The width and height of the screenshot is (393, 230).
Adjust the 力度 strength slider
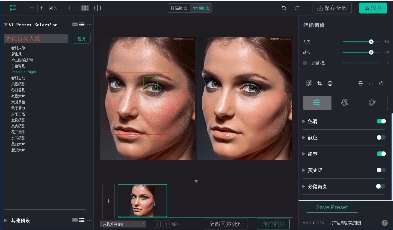371,42
